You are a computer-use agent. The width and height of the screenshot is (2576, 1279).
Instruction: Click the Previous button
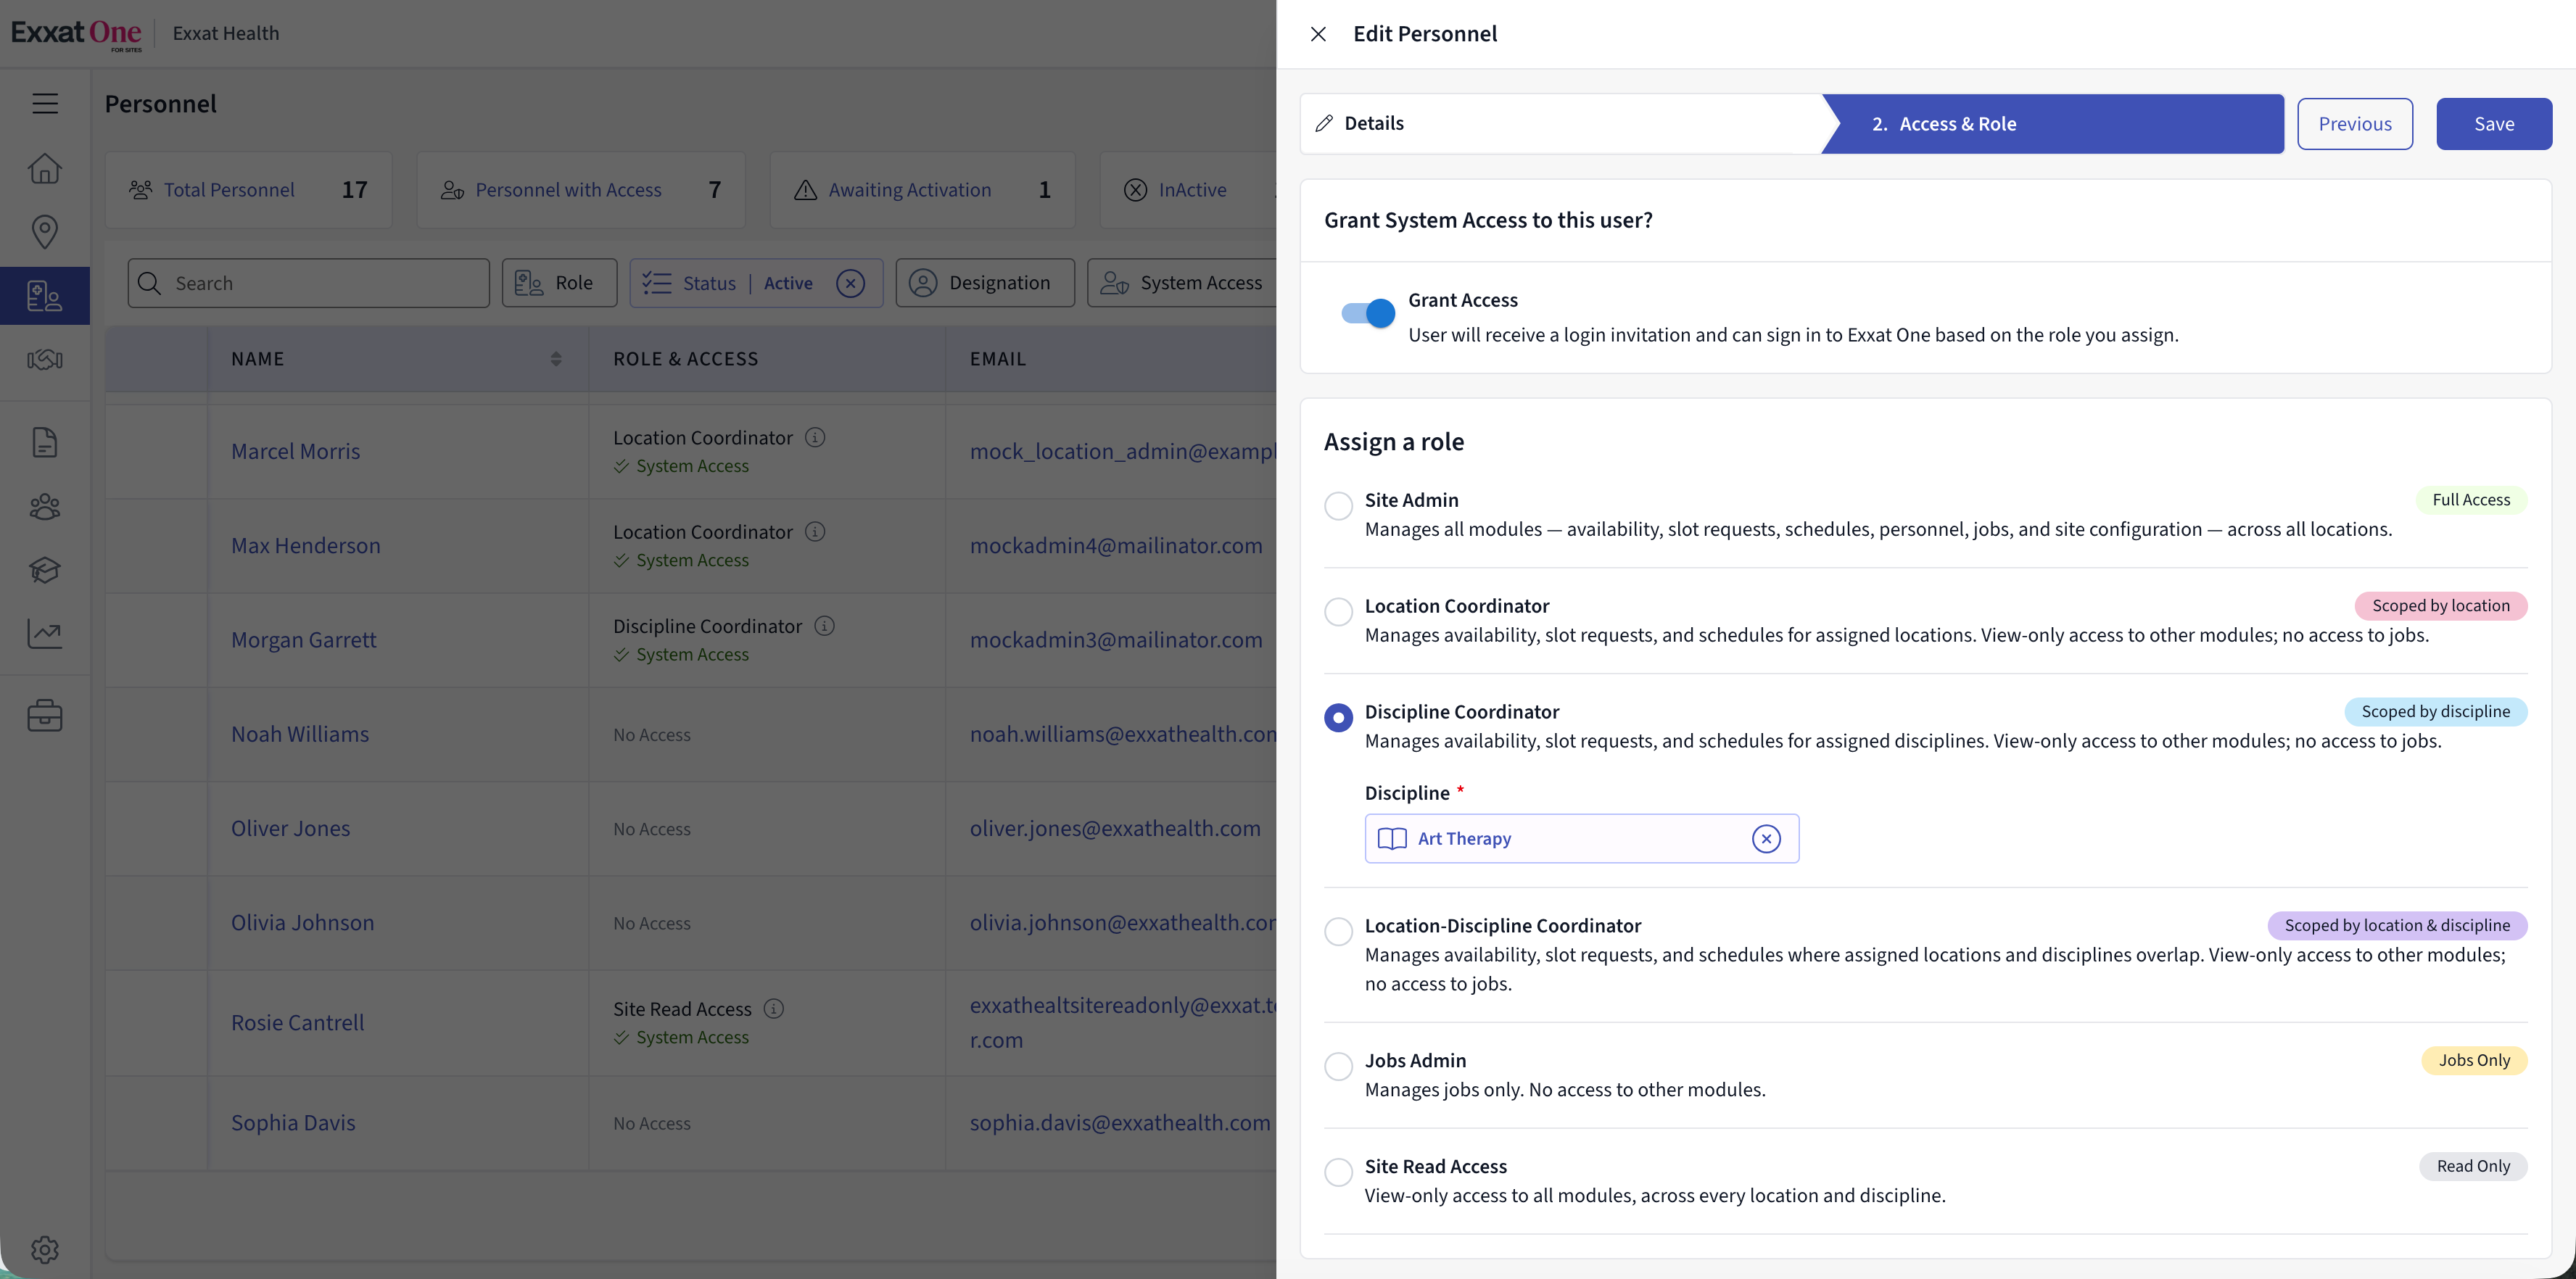click(2355, 124)
